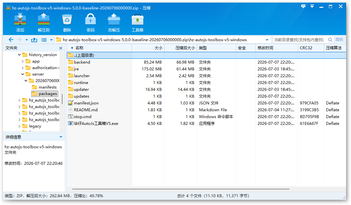The height and width of the screenshot is (205, 351).
Task: Click the 高级 advanced search link
Action: pos(339,40)
